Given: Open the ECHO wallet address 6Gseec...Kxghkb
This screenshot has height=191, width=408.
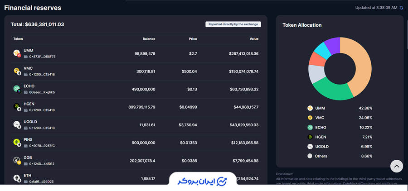Looking at the screenshot, I should click(x=42, y=92).
